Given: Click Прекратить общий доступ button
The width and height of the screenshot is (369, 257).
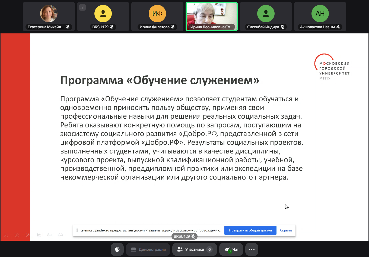Looking at the screenshot, I should (x=250, y=230).
